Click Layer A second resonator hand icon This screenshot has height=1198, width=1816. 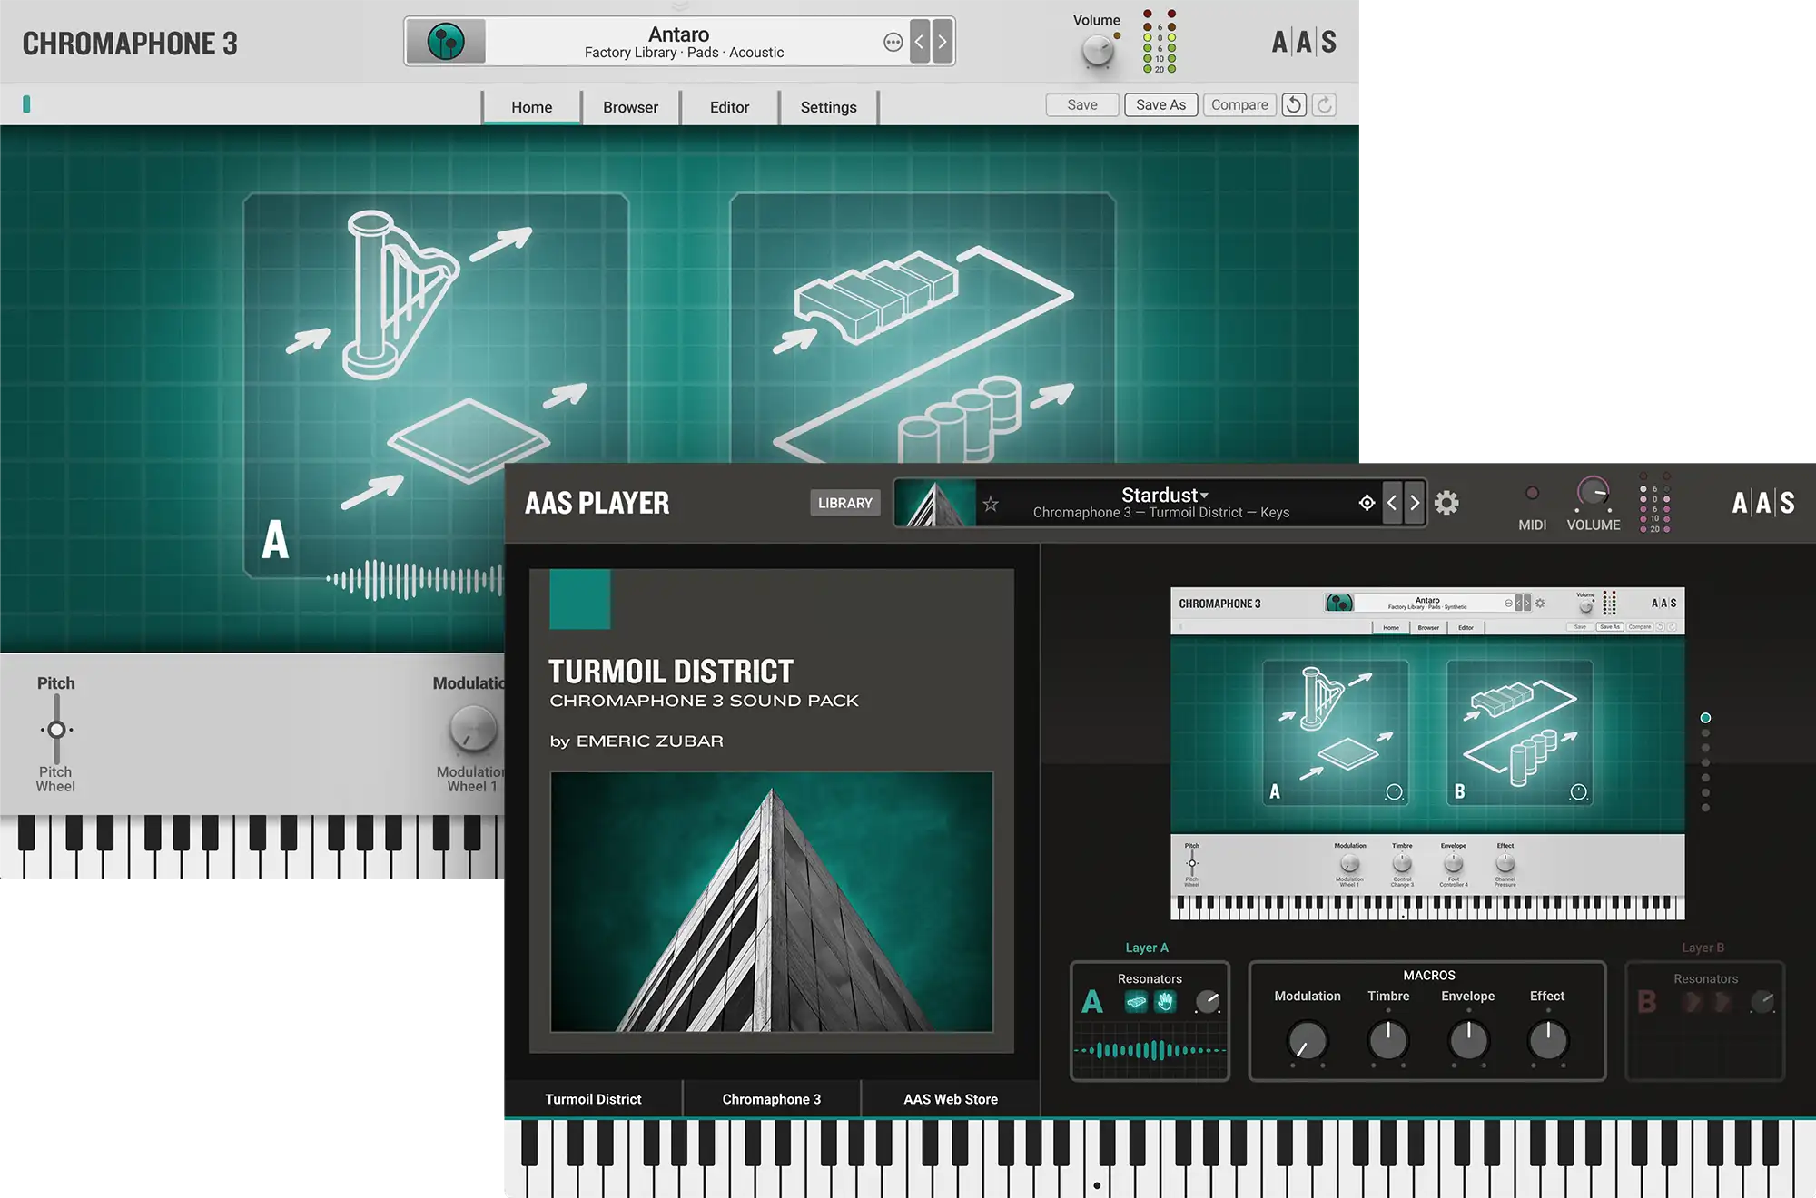coord(1165,1002)
